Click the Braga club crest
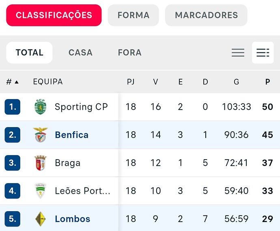The width and height of the screenshot is (280, 231). (41, 163)
